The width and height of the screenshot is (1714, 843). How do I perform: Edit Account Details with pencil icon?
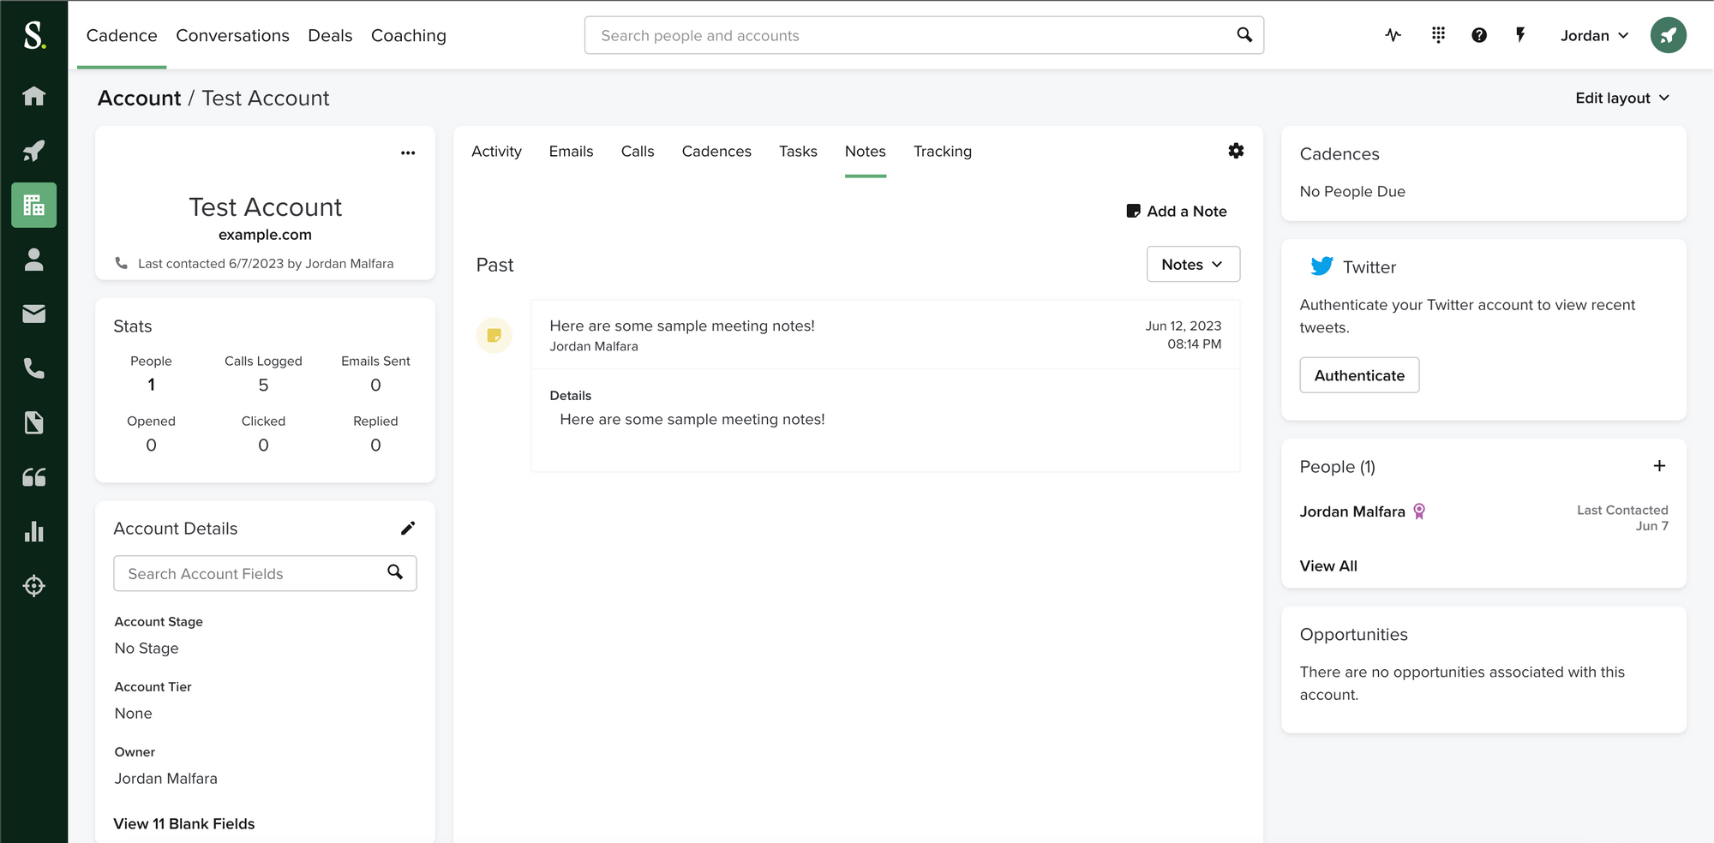[408, 529]
